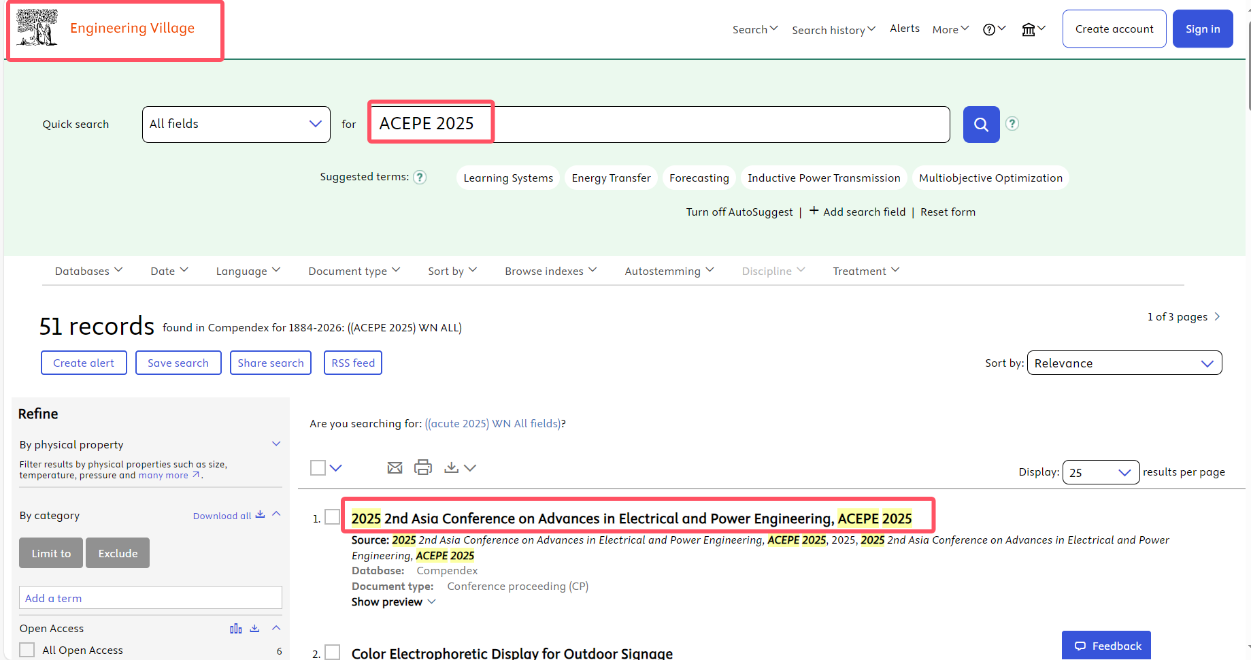1251x660 pixels.
Task: Click the quick search text field
Action: click(x=659, y=125)
